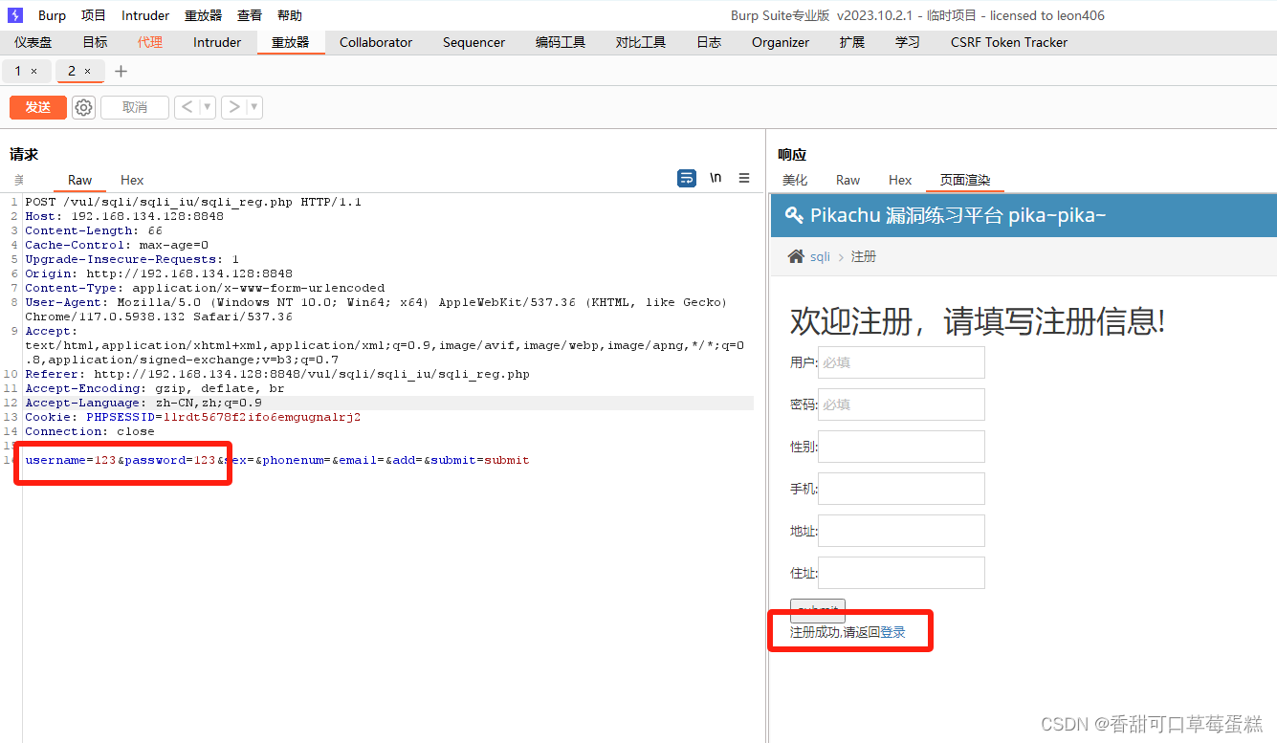Viewport: 1277px width, 743px height.
Task: Click the 密码 input field
Action: point(901,404)
